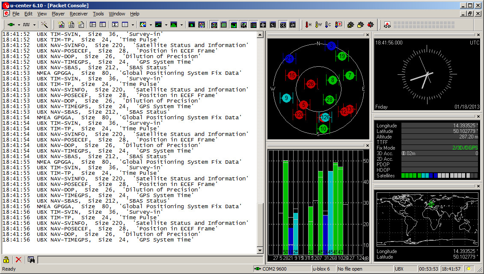484x274 pixels.
Task: Click the u-blox 6 status bar entry
Action: point(324,269)
